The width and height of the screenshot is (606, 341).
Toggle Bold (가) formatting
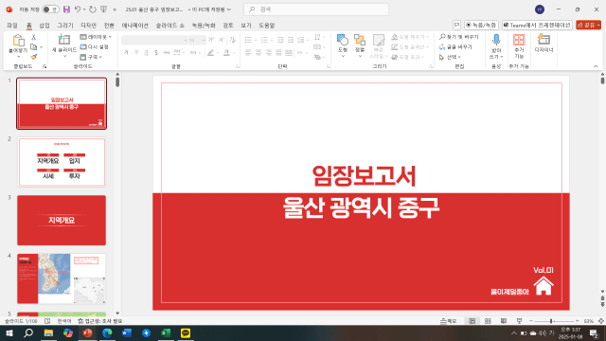tap(126, 53)
